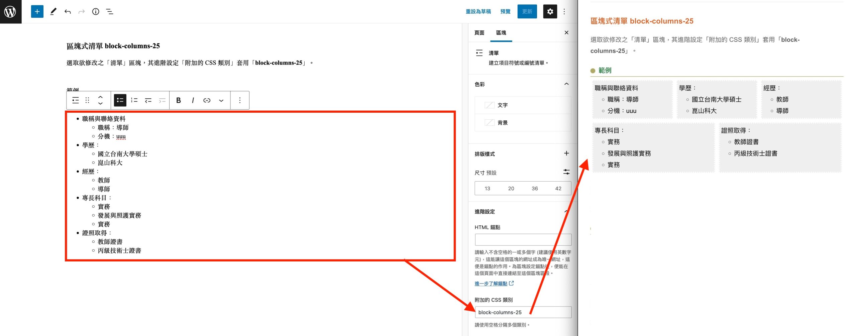Click preview heading 區塊式清單 block-columns-25 in orange
856x336 pixels.
coord(642,21)
